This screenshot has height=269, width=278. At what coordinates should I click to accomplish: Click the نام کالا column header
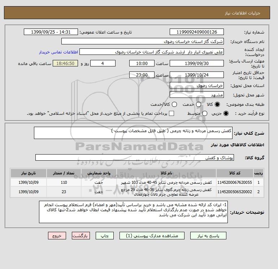166,173
